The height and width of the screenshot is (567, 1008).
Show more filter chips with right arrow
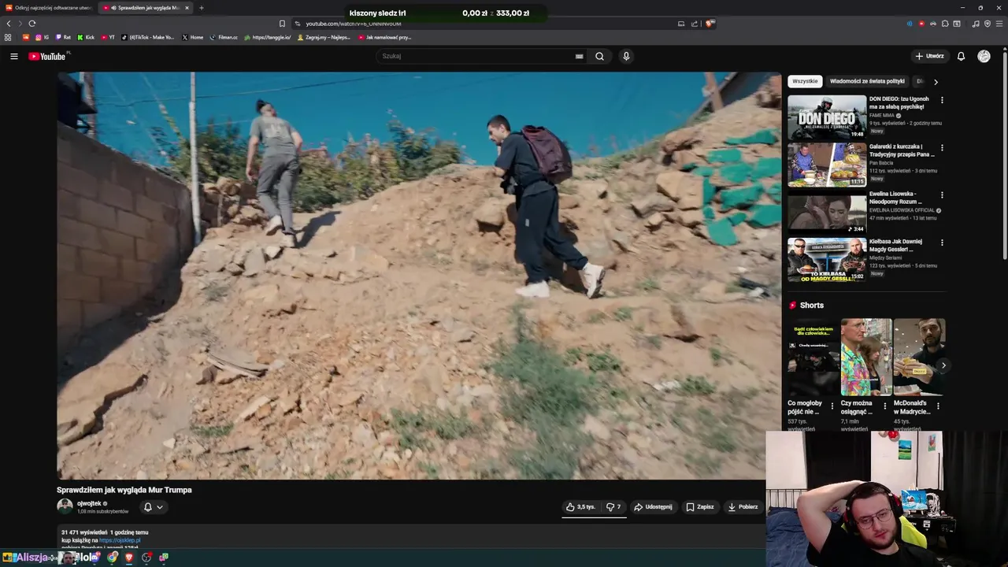(x=936, y=81)
